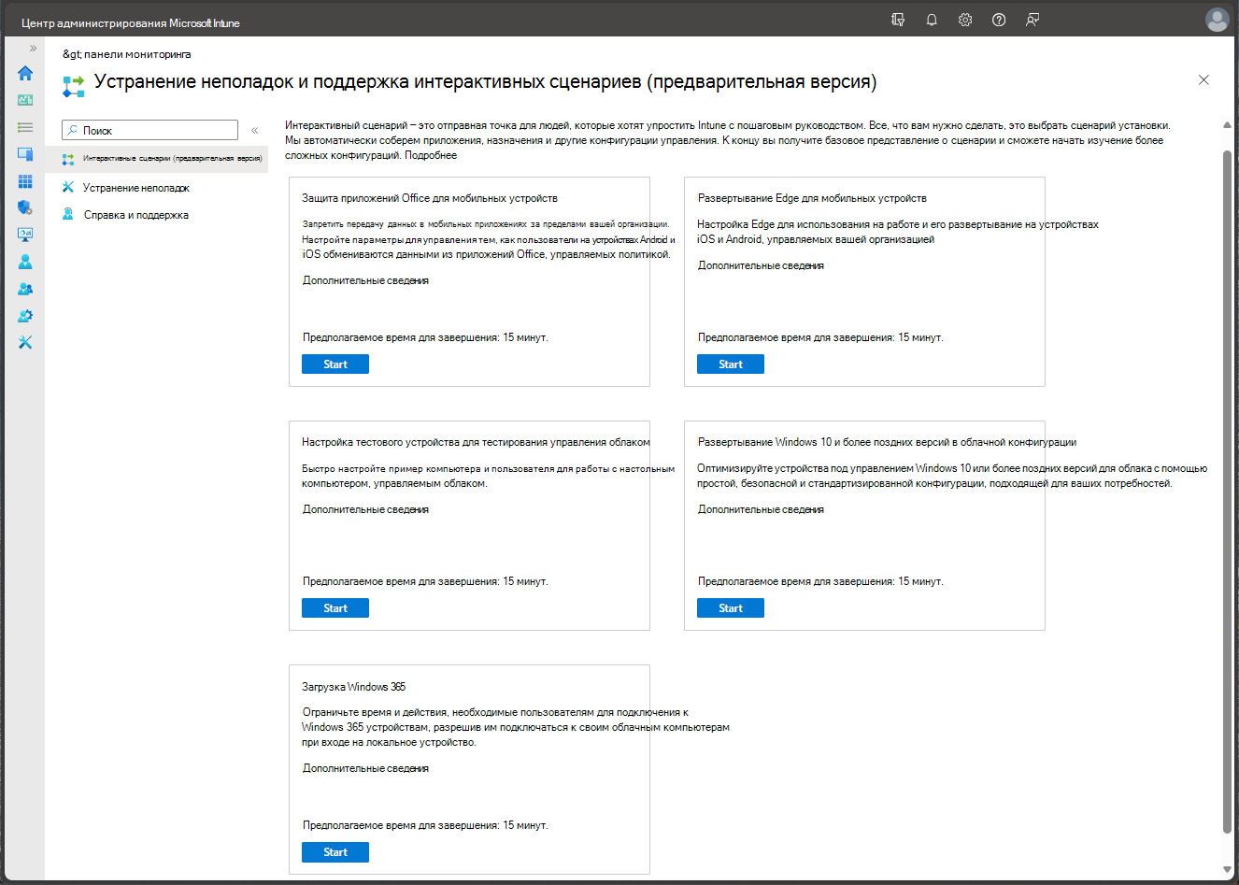Click the Поиск search field
1239x885 pixels.
(150, 130)
